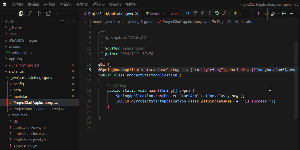
Task: Disconnect the debugger
Action: pos(225,13)
